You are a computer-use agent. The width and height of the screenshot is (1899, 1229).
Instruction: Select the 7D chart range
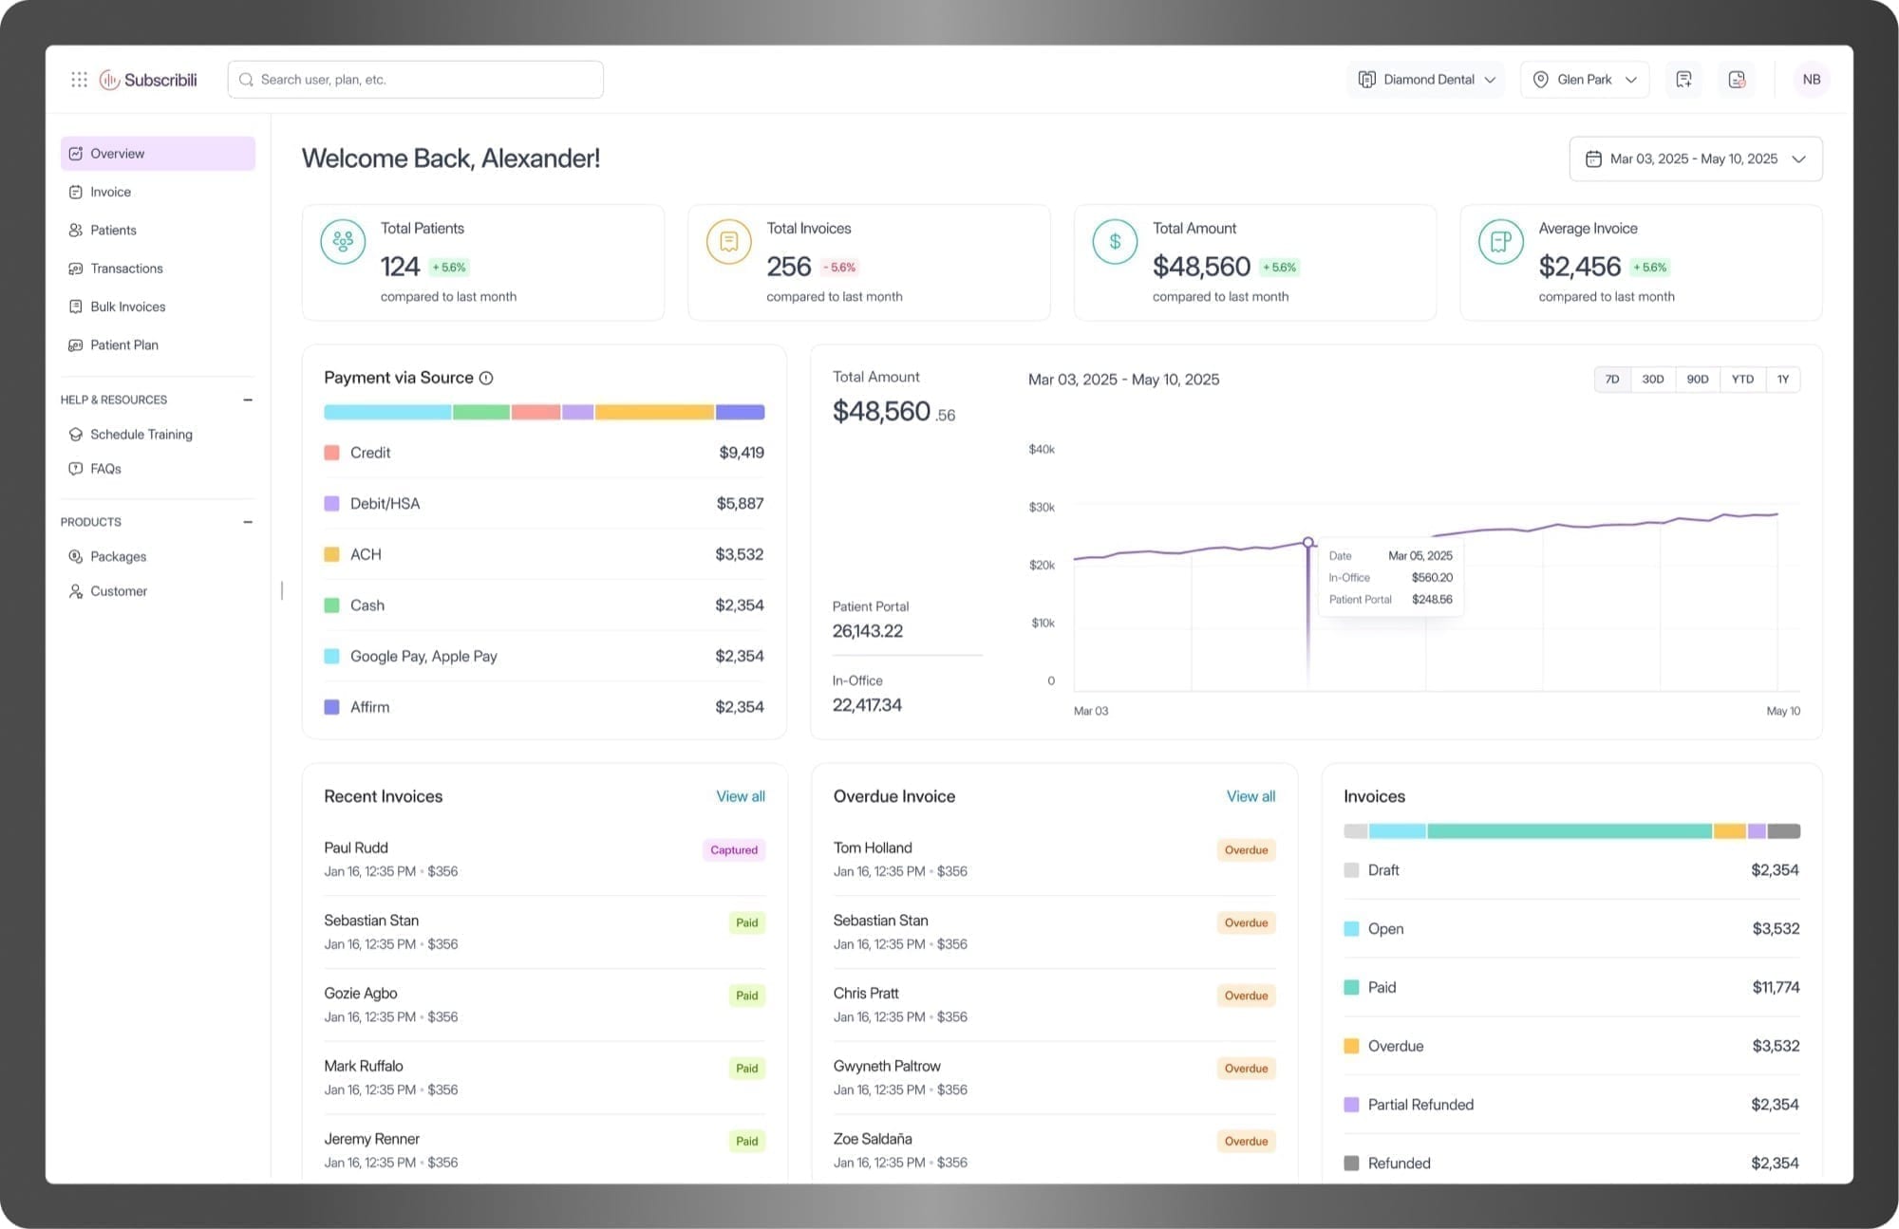tap(1612, 380)
